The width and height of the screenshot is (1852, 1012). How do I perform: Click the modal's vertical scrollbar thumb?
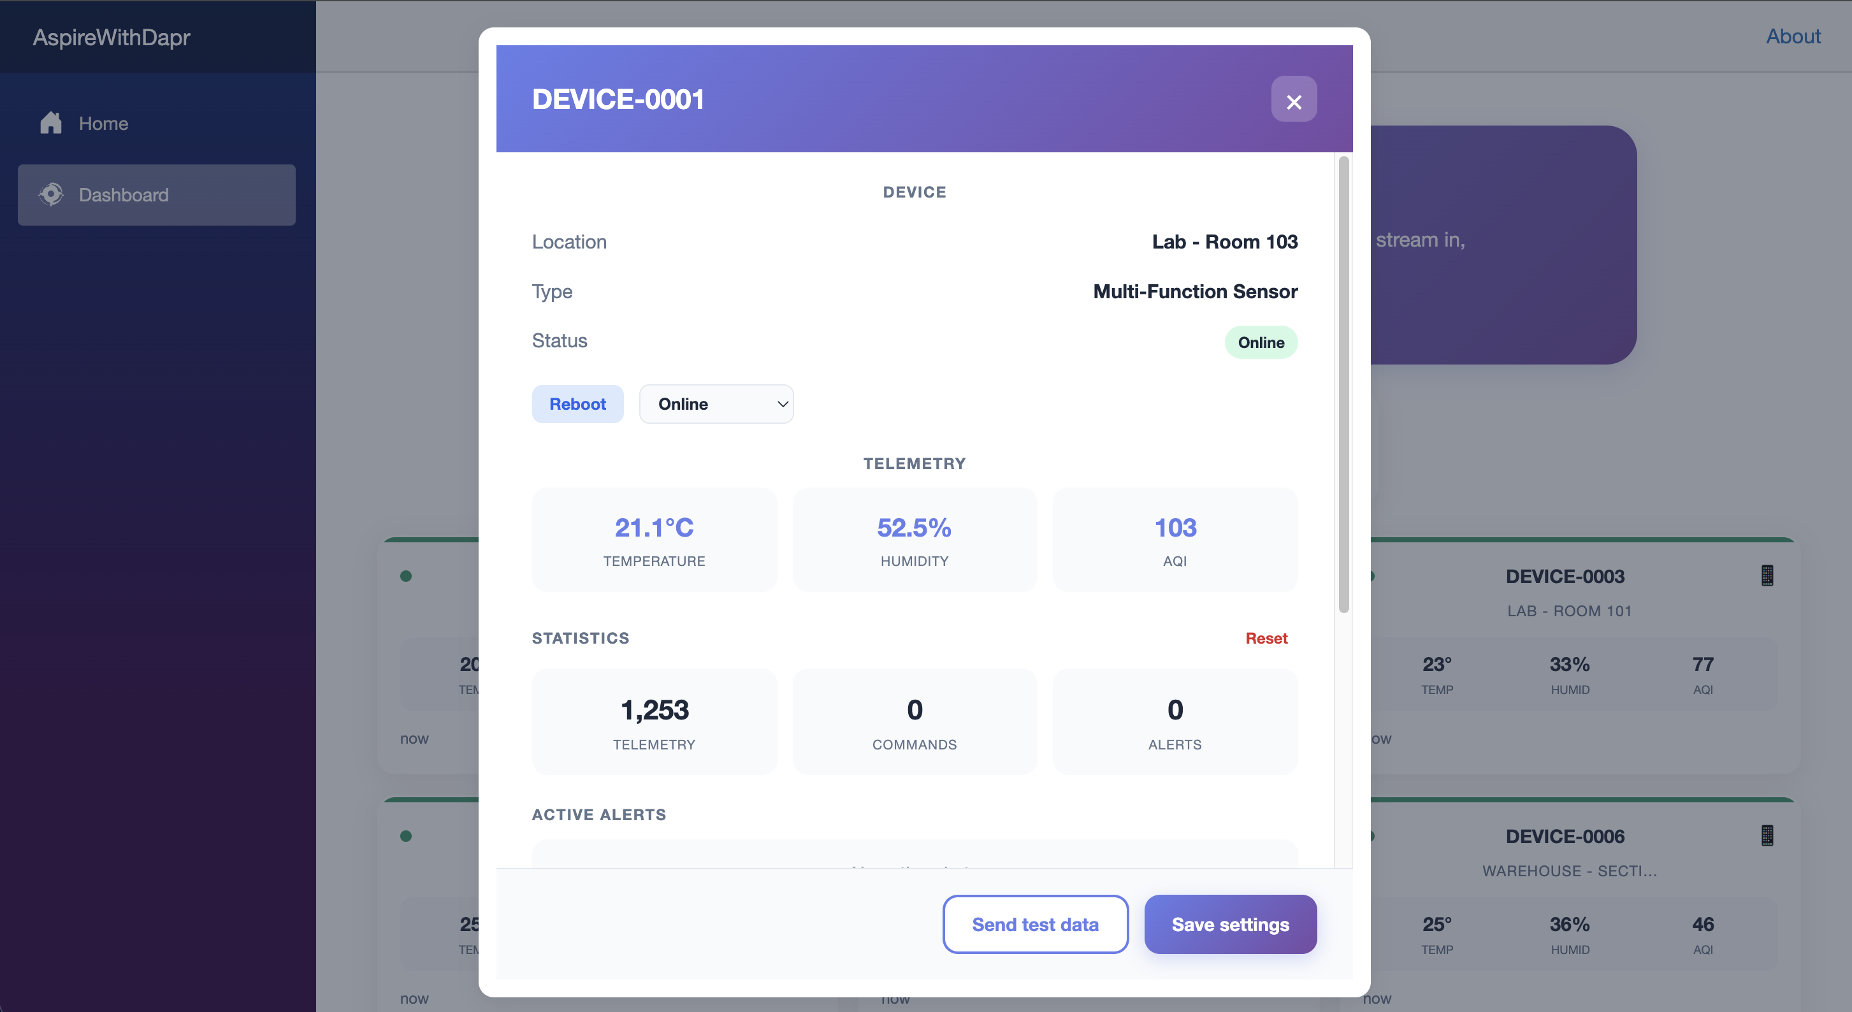(x=1343, y=384)
